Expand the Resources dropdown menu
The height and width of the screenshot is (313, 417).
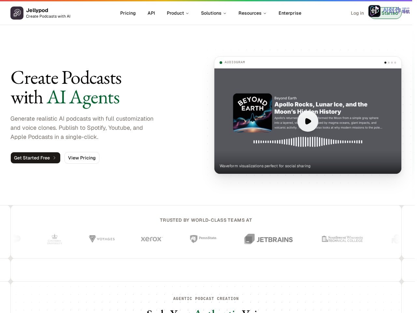tap(252, 13)
